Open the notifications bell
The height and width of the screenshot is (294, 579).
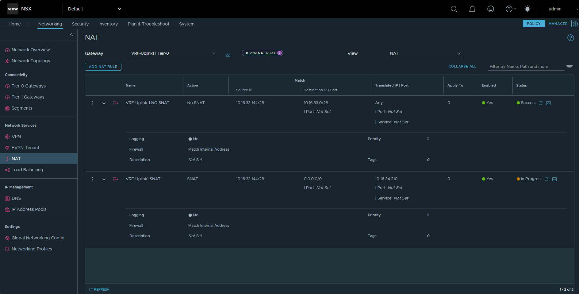472,9
